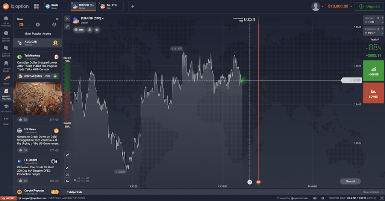Close the News panel
The width and height of the screenshot is (385, 201).
[x=57, y=19]
